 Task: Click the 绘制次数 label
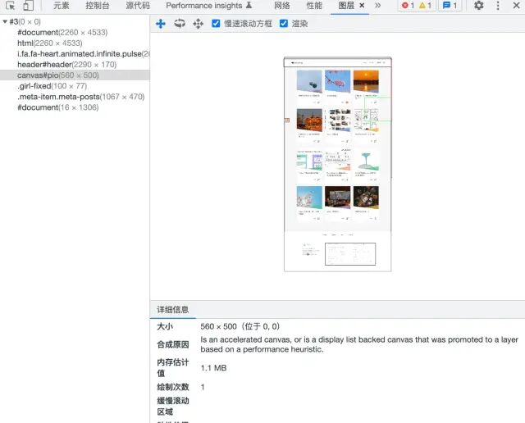point(173,387)
